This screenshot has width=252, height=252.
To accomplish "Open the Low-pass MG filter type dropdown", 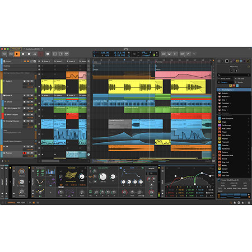I will (109, 168).
